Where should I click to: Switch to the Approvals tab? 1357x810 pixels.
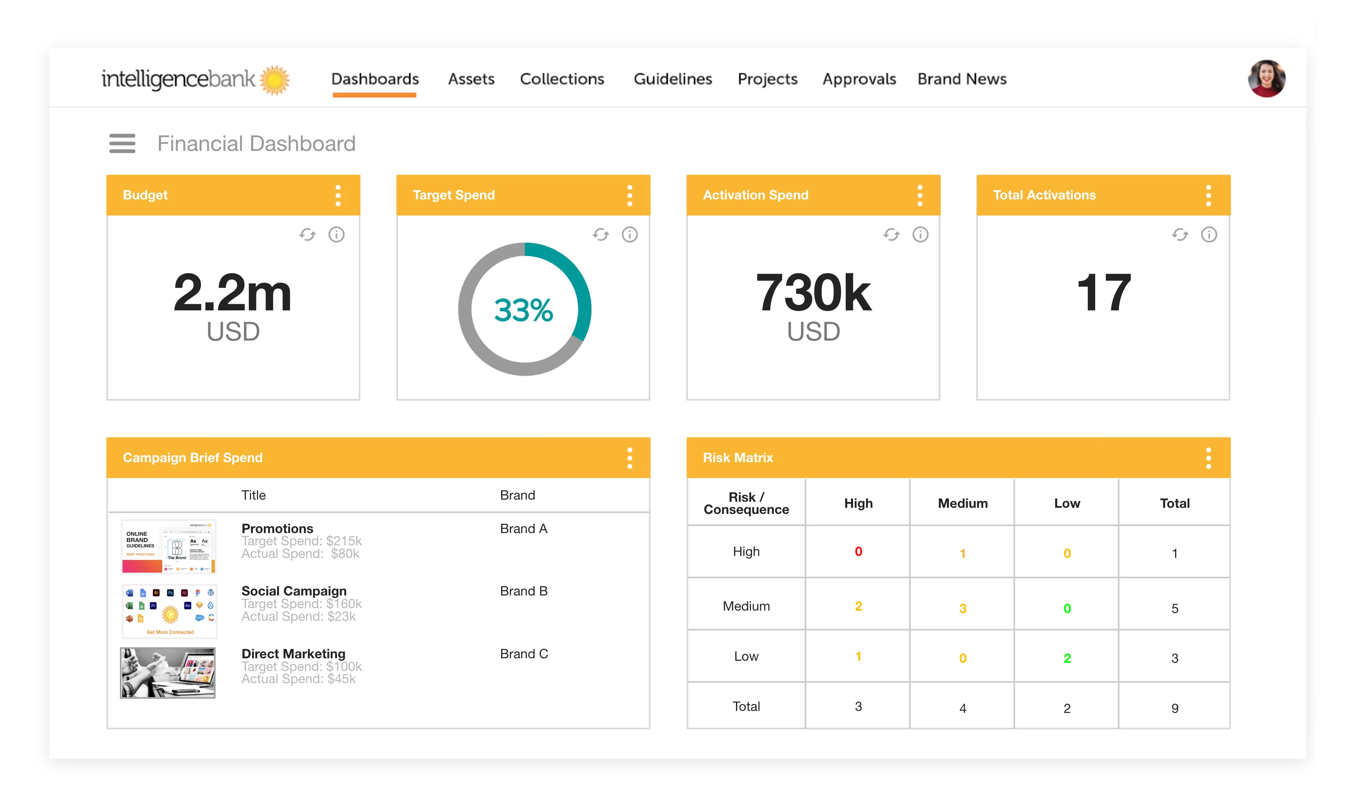pos(859,79)
